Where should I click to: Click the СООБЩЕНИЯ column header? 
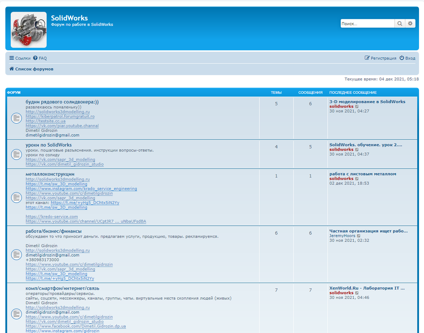pyautogui.click(x=310, y=92)
